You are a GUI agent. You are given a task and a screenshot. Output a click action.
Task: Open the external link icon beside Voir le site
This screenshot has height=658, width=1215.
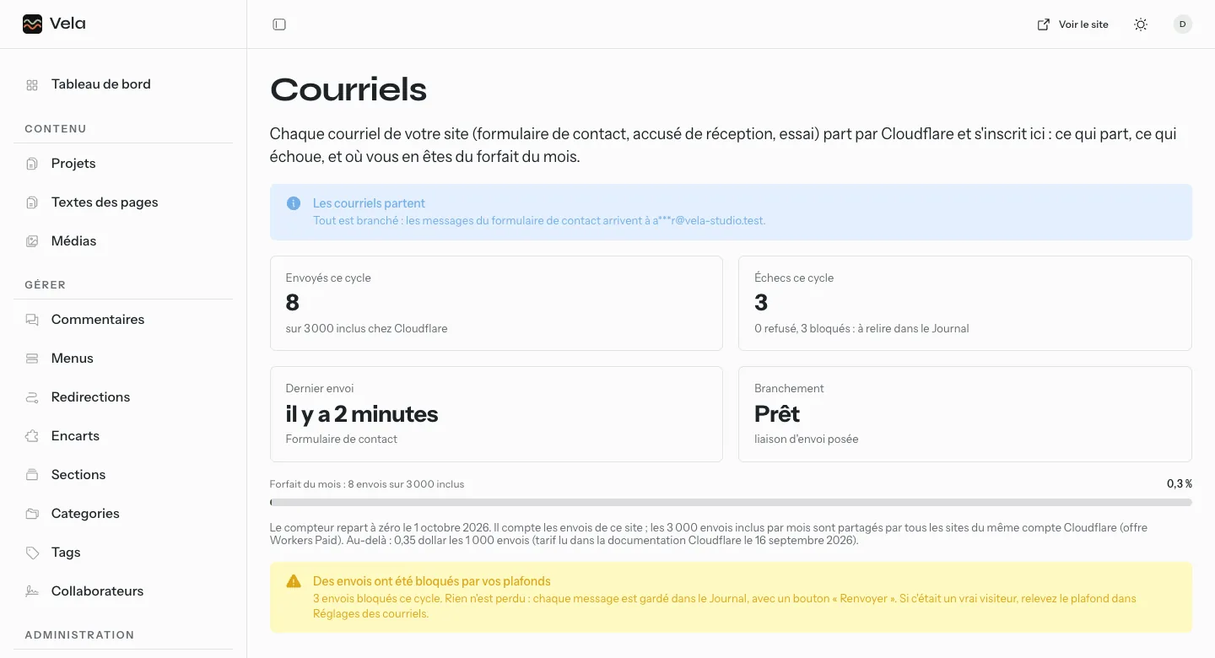click(1044, 24)
